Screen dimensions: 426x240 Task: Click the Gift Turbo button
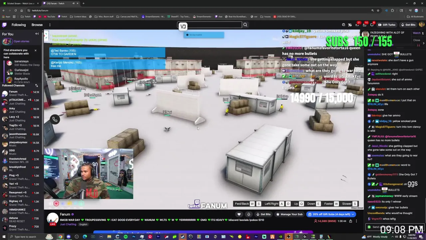387,25
